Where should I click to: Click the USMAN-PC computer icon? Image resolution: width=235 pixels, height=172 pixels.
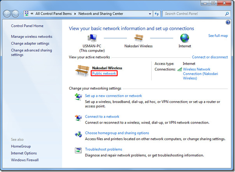[x=93, y=38]
